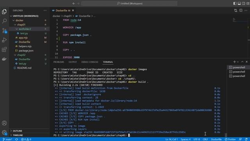250x141 pixels.
Task: Change indentation via Spaces: 4
Action: tap(186, 139)
